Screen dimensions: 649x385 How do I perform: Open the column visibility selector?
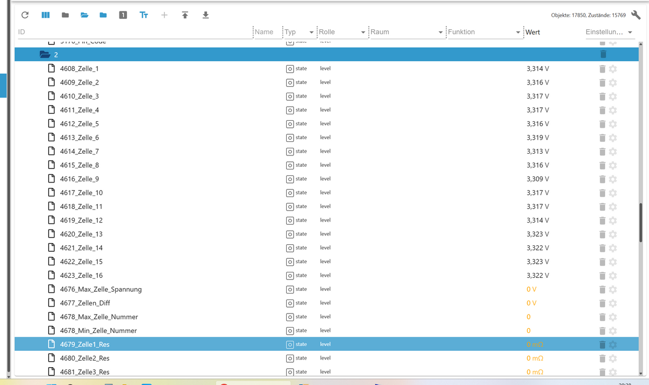(45, 15)
